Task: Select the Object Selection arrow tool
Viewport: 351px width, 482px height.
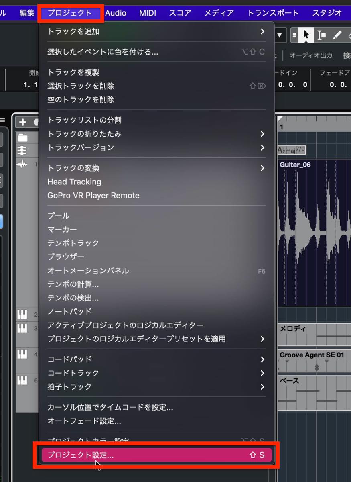Action: (306, 35)
